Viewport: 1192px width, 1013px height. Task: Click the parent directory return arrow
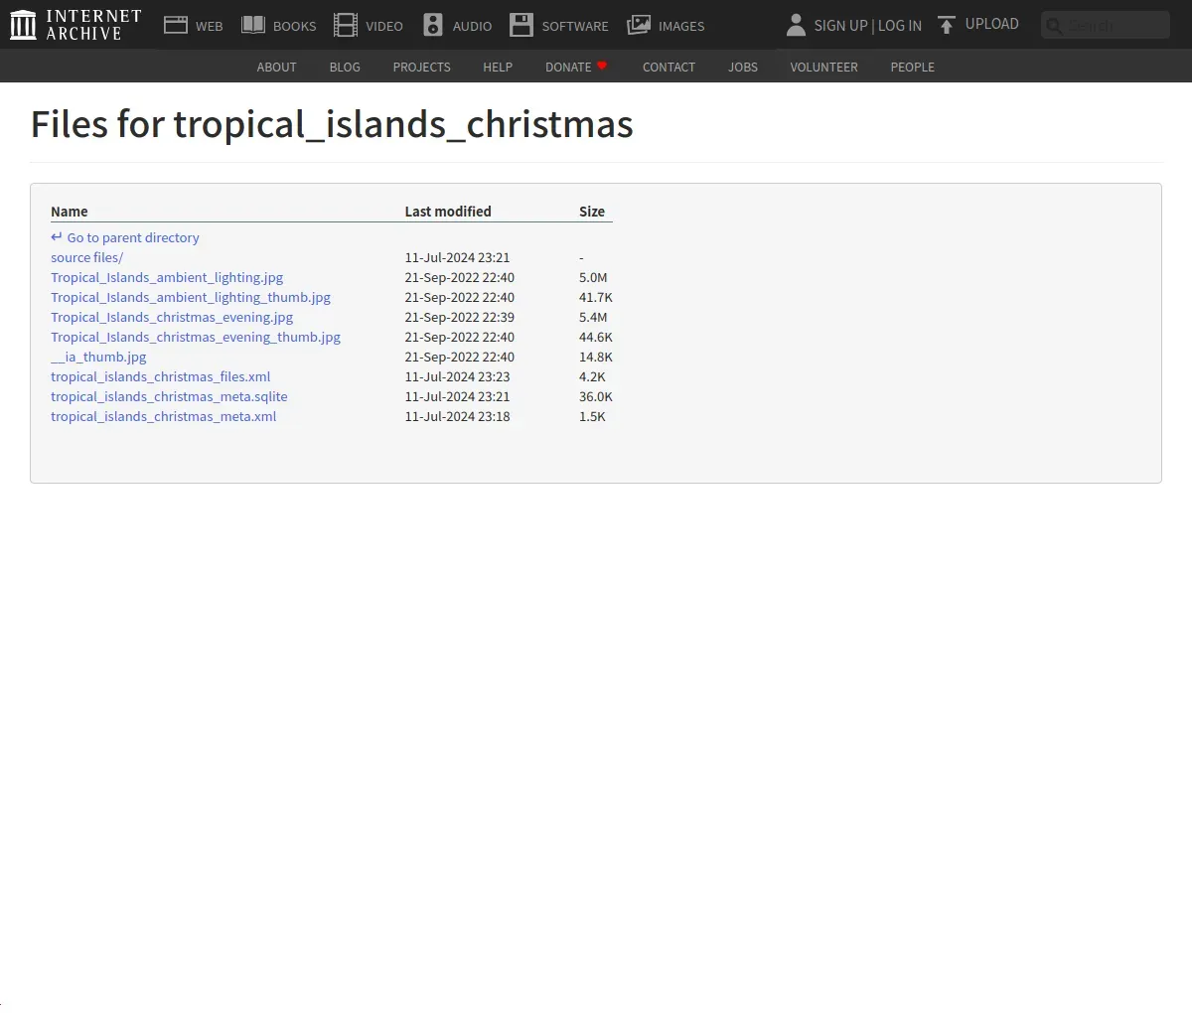point(57,237)
